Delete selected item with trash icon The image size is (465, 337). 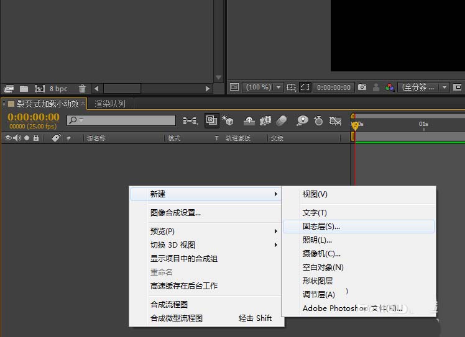82,89
